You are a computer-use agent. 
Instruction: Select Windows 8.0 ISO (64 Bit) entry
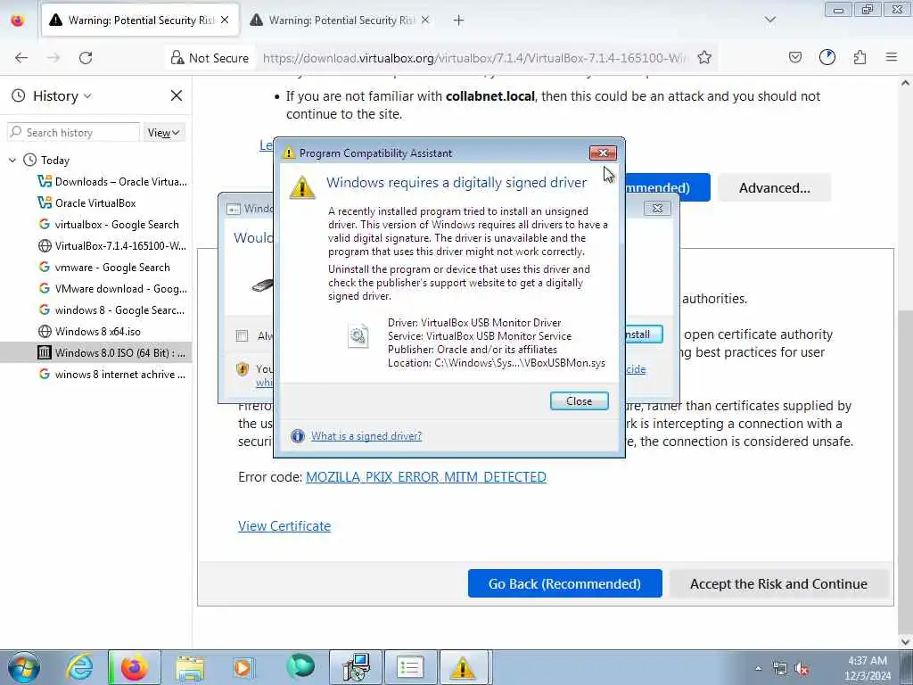coord(95,353)
